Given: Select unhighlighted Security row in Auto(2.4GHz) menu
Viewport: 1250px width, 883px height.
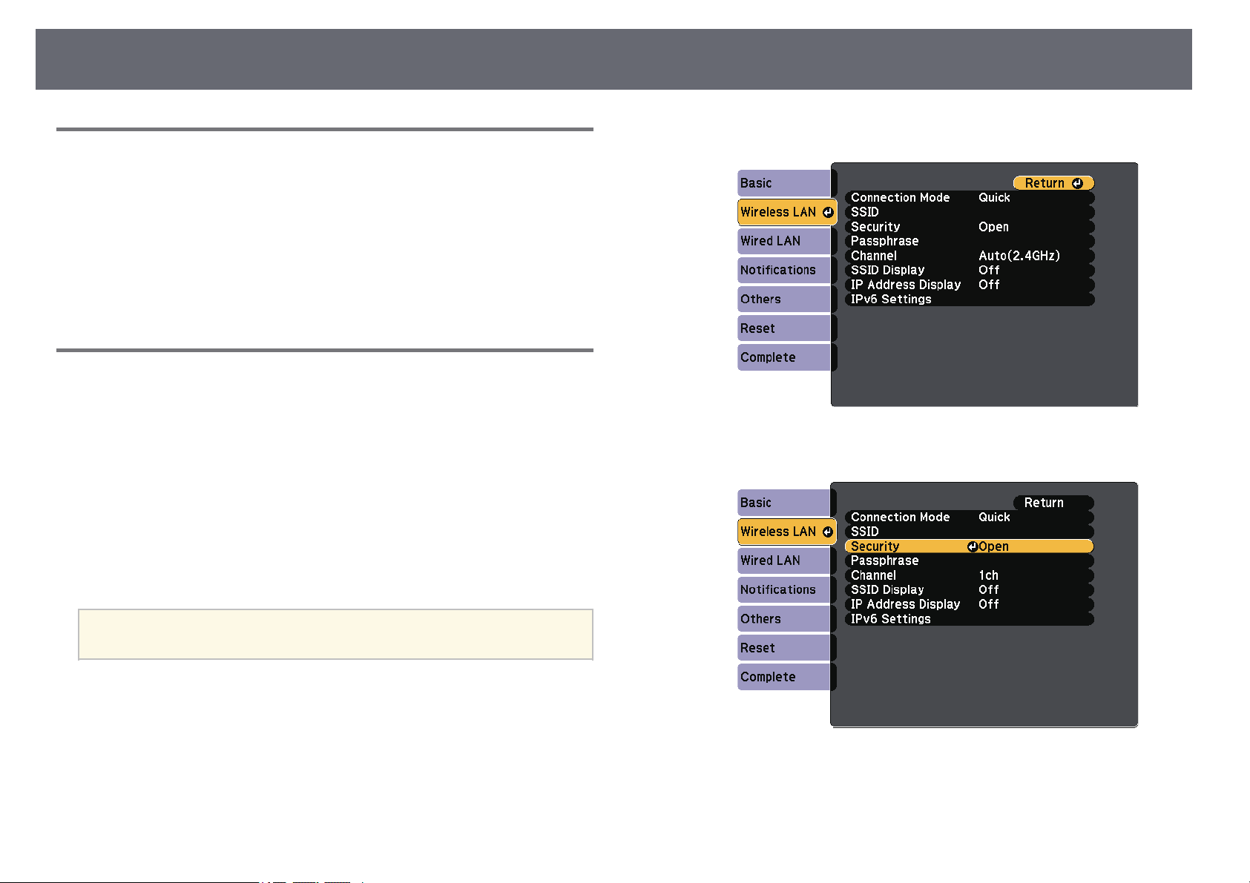Looking at the screenshot, I should tap(970, 227).
